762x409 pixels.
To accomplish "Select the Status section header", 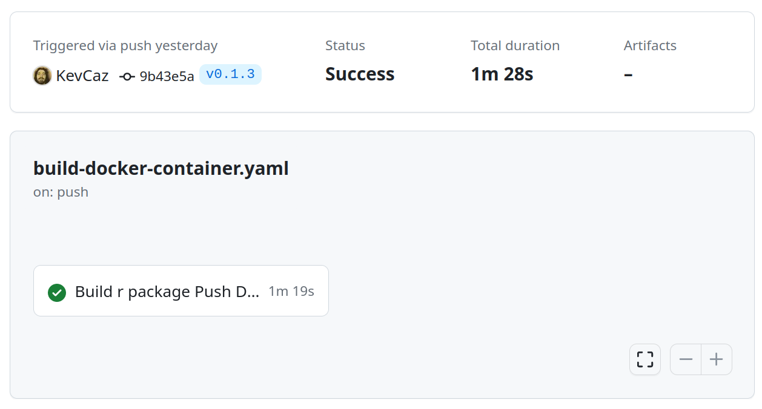I will point(345,45).
